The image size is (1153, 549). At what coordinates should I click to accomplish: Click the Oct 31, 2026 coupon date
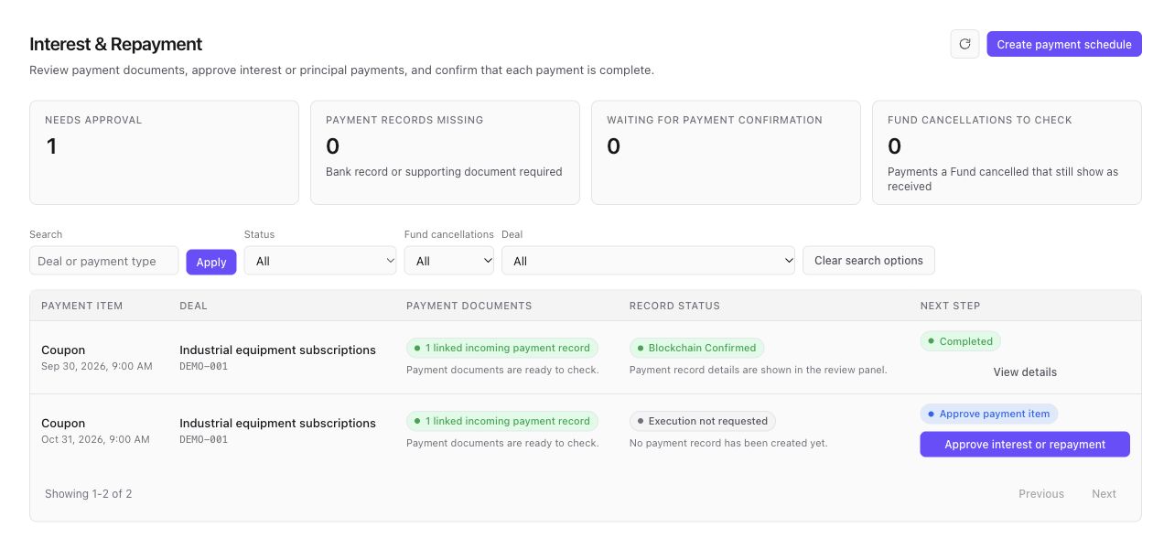(95, 439)
